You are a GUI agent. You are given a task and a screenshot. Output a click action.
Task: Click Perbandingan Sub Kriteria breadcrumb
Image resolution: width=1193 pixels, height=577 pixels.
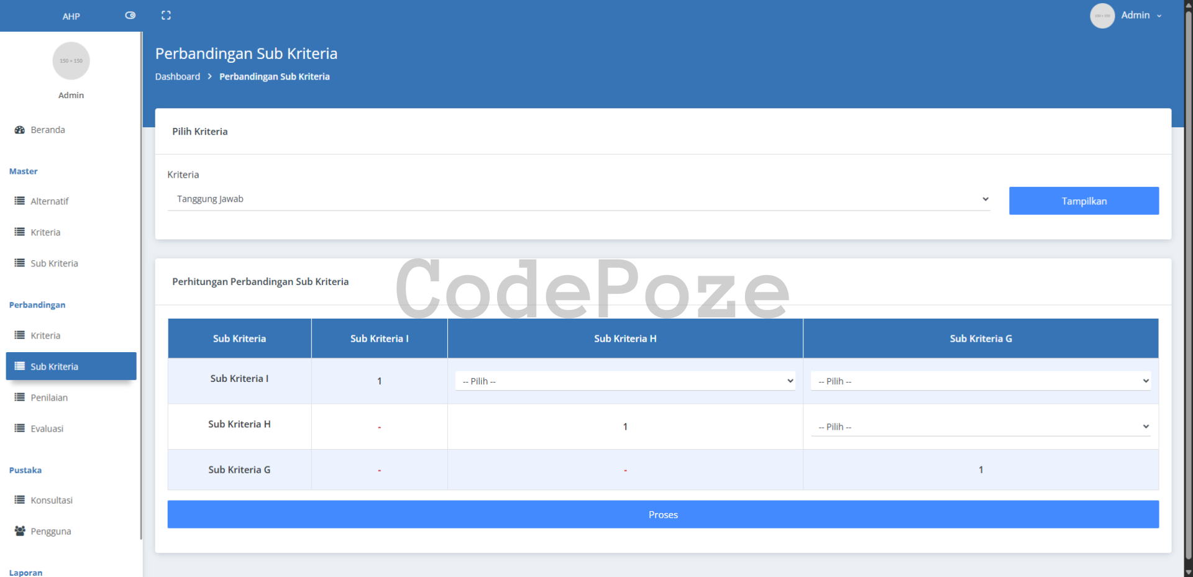275,76
